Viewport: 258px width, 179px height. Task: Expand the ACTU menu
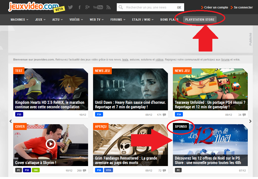point(57,19)
